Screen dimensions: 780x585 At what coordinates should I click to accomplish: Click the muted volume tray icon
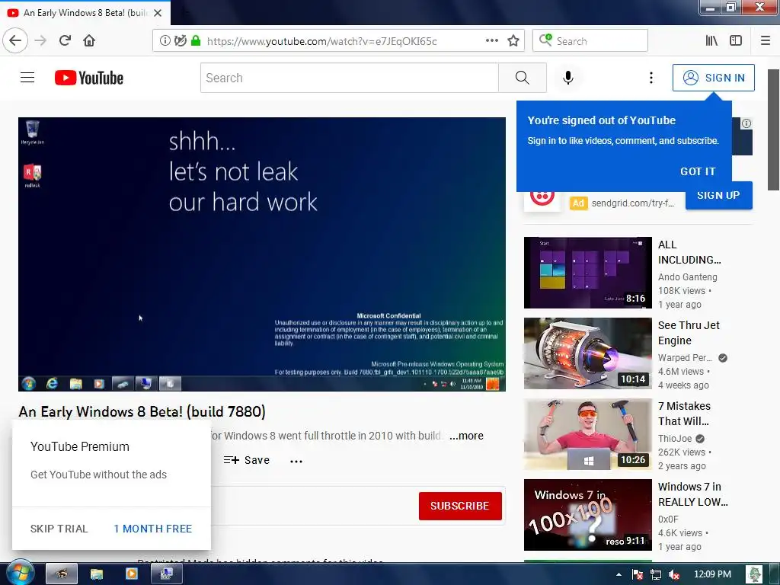click(674, 574)
